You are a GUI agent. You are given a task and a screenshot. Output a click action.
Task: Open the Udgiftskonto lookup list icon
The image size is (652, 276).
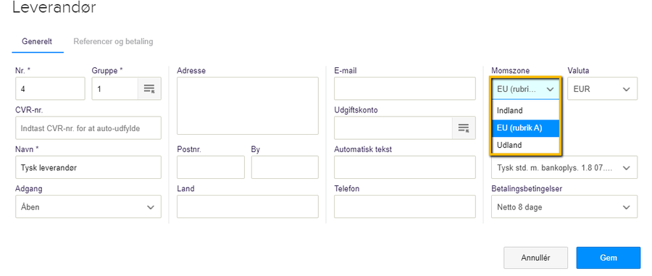(464, 127)
